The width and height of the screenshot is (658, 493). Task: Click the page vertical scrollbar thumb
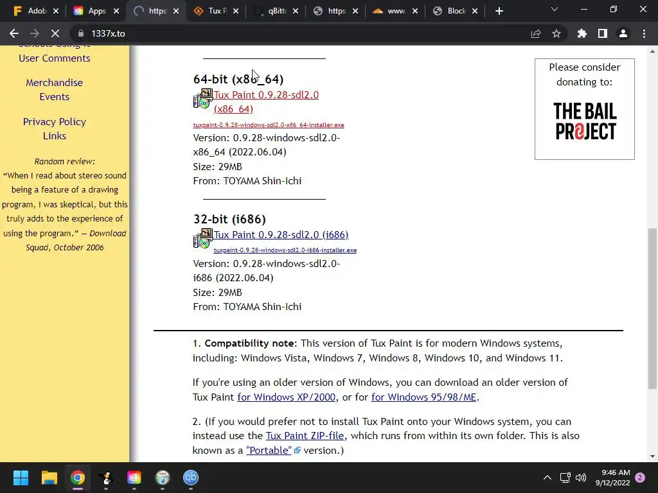pyautogui.click(x=652, y=309)
